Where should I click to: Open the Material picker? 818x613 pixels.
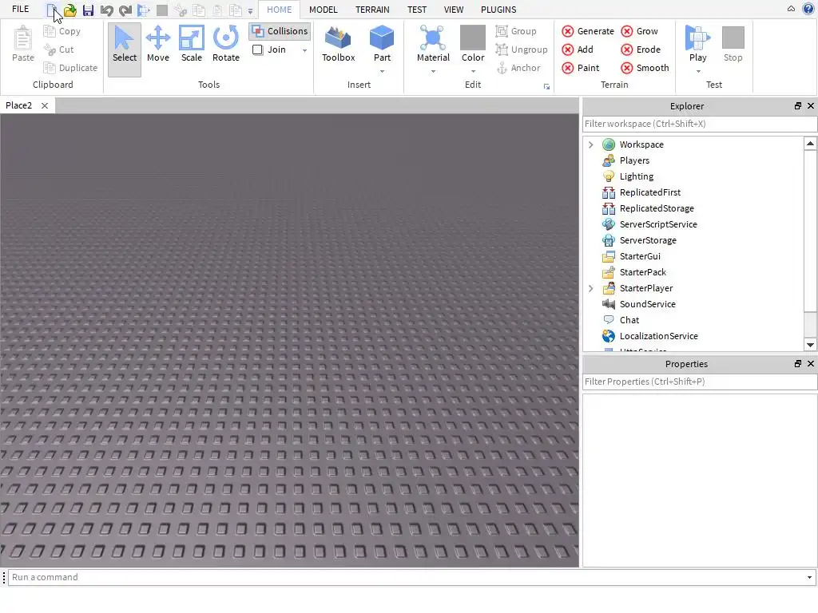point(433,44)
